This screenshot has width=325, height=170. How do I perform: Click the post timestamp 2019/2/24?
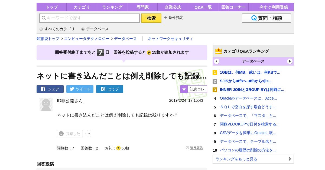click(x=186, y=100)
